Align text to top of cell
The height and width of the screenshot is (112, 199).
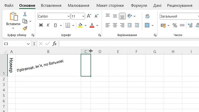coord(108,16)
